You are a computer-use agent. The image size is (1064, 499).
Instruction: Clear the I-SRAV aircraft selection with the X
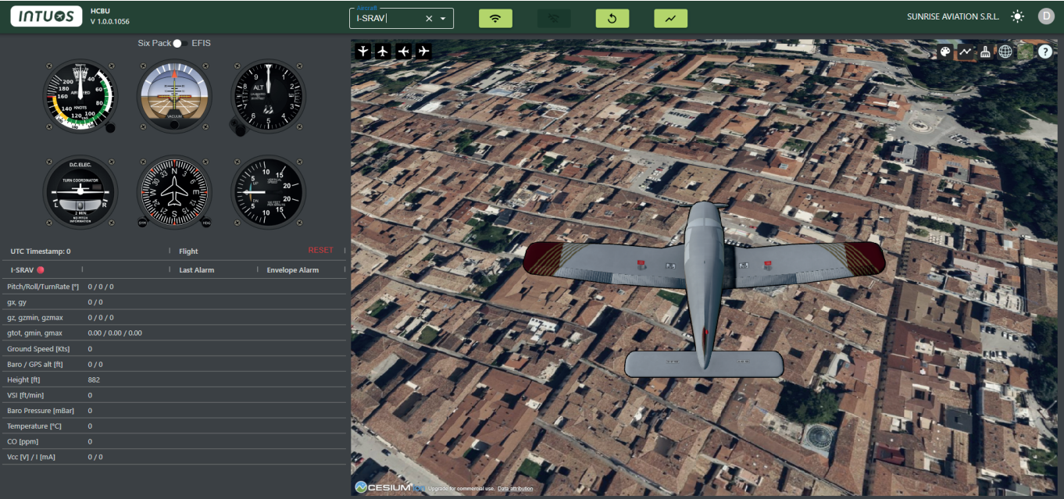point(427,17)
